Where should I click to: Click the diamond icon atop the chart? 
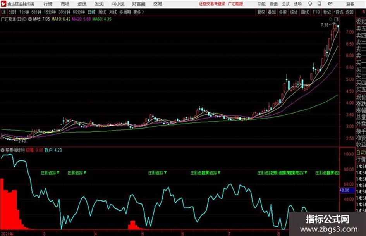pos(330,19)
